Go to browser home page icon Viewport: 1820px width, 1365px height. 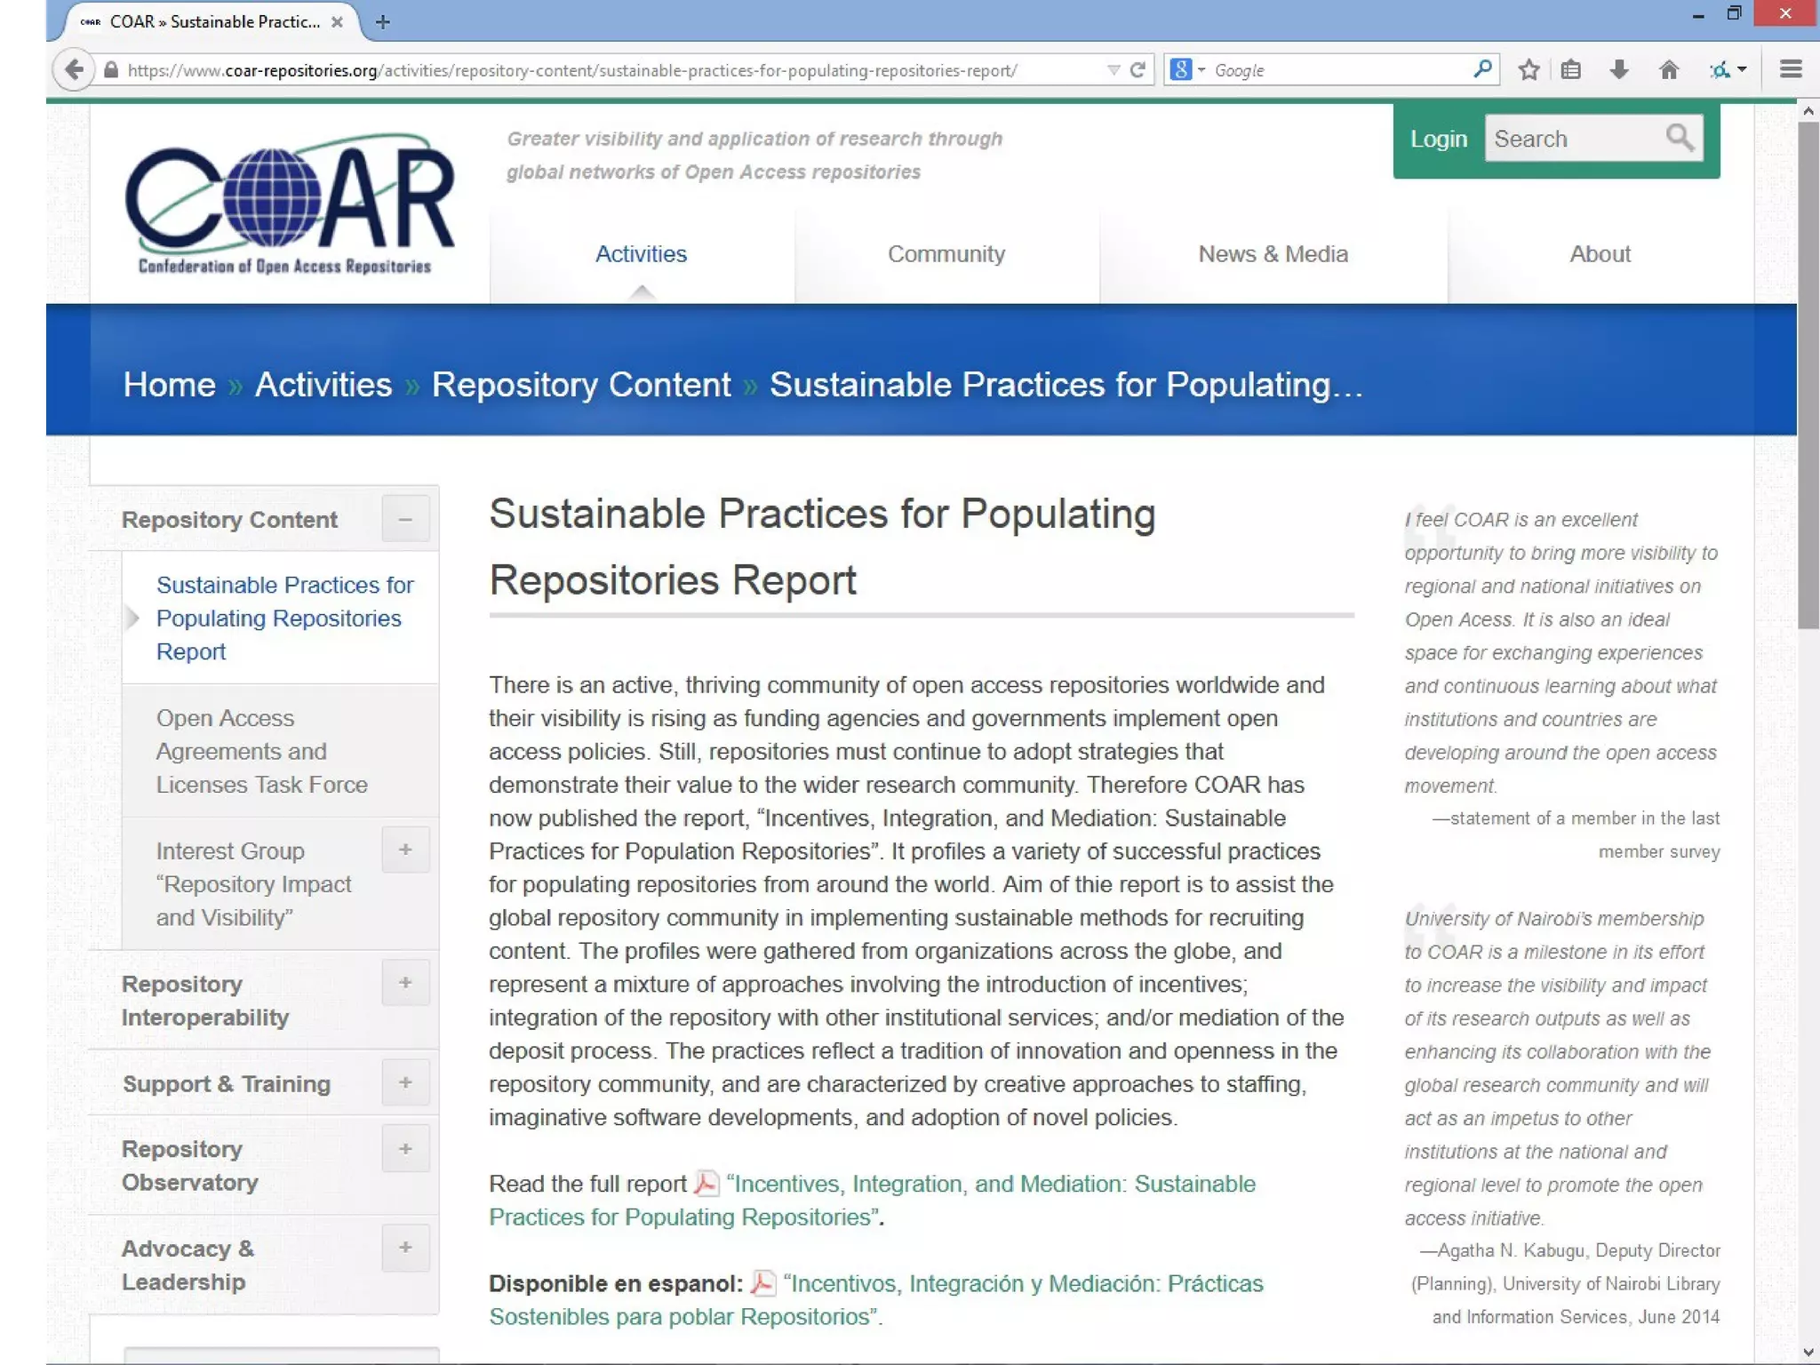(1669, 70)
